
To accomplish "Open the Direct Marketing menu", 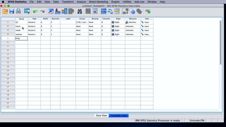I will click(x=99, y=2).
